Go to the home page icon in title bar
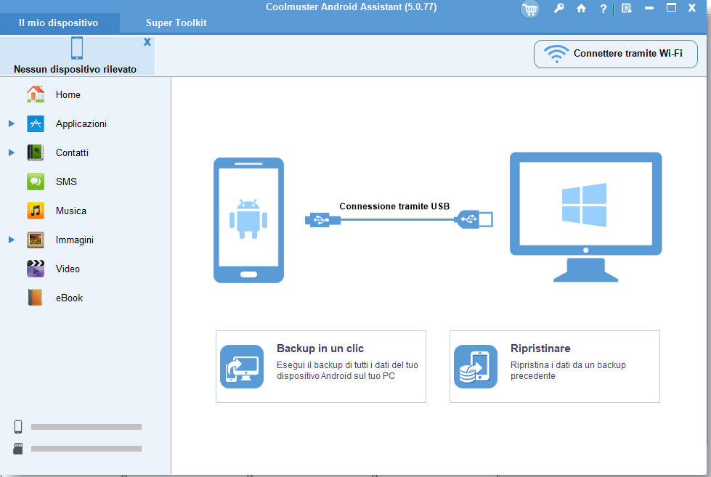 [581, 8]
